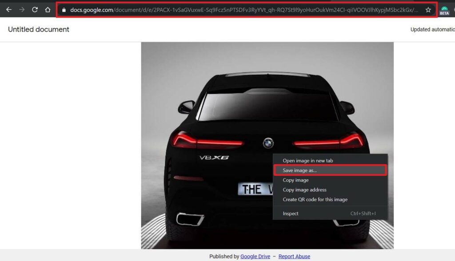Click the rear windshield in the car image
Image resolution: width=455 pixels, height=261 pixels.
click(x=267, y=107)
